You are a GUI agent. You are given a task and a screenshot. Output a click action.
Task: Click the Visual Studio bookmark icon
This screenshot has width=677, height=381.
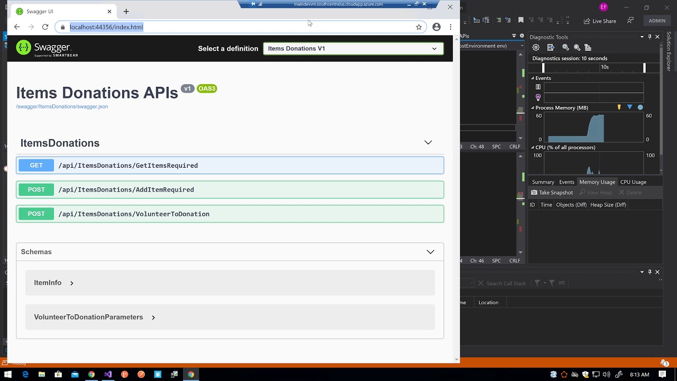point(521,21)
